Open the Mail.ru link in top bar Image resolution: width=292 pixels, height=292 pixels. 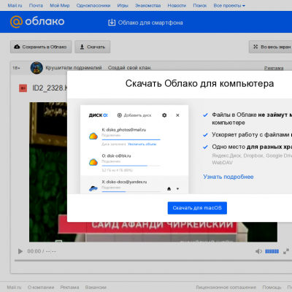[15, 5]
